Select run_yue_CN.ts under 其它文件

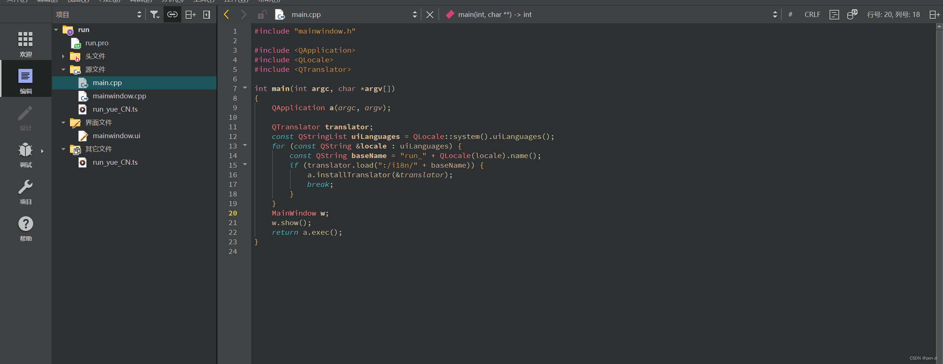pyautogui.click(x=115, y=162)
